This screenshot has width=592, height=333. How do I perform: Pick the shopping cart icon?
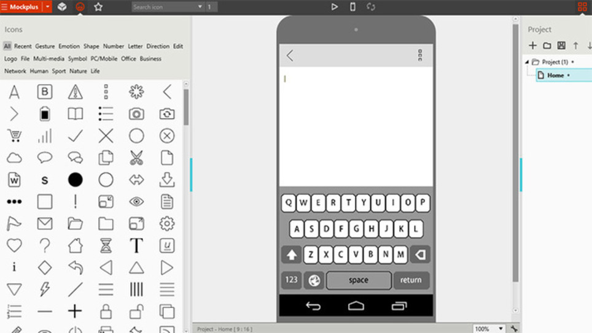pos(14,136)
